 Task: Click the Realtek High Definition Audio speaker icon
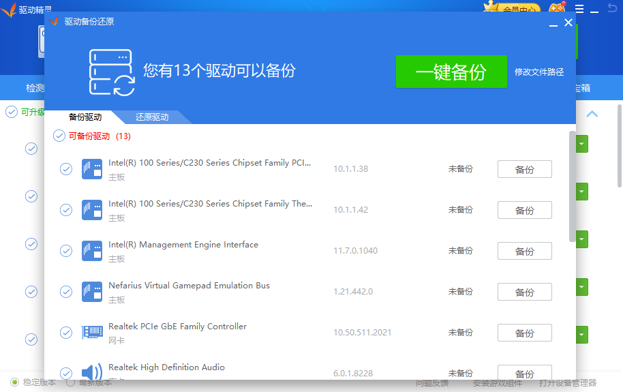92,372
